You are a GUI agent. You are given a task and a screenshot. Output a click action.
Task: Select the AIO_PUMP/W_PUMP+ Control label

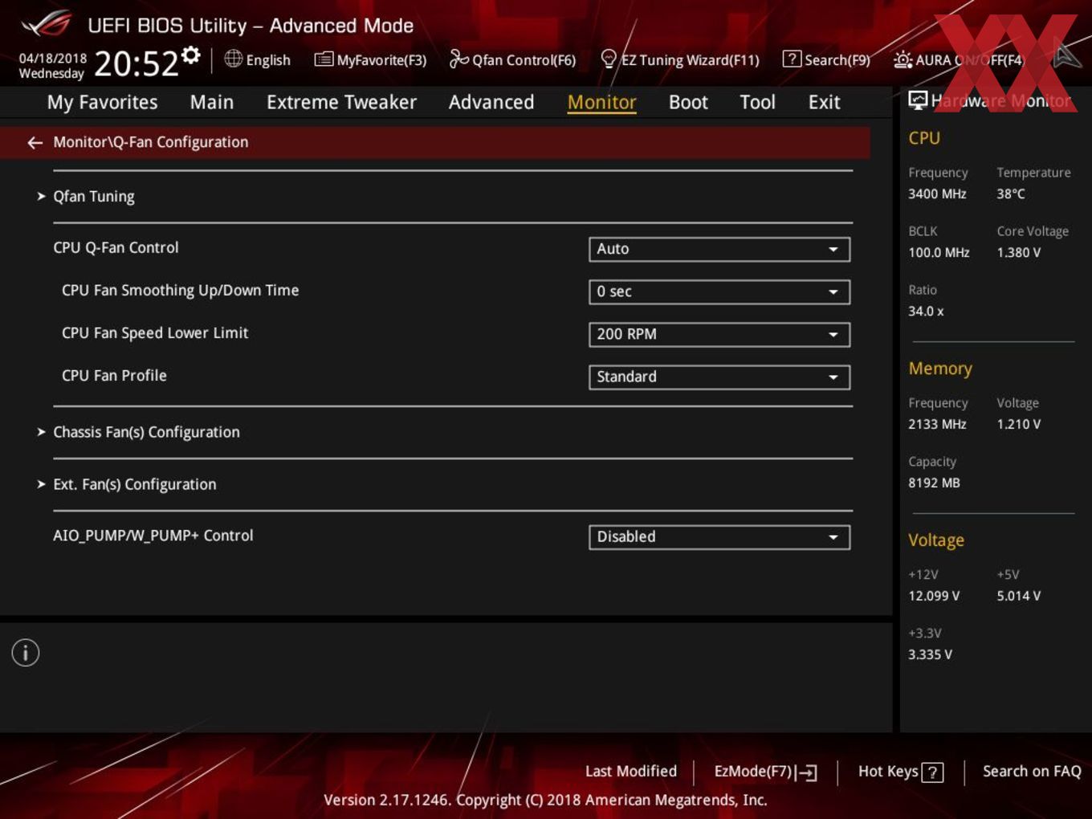click(x=153, y=536)
